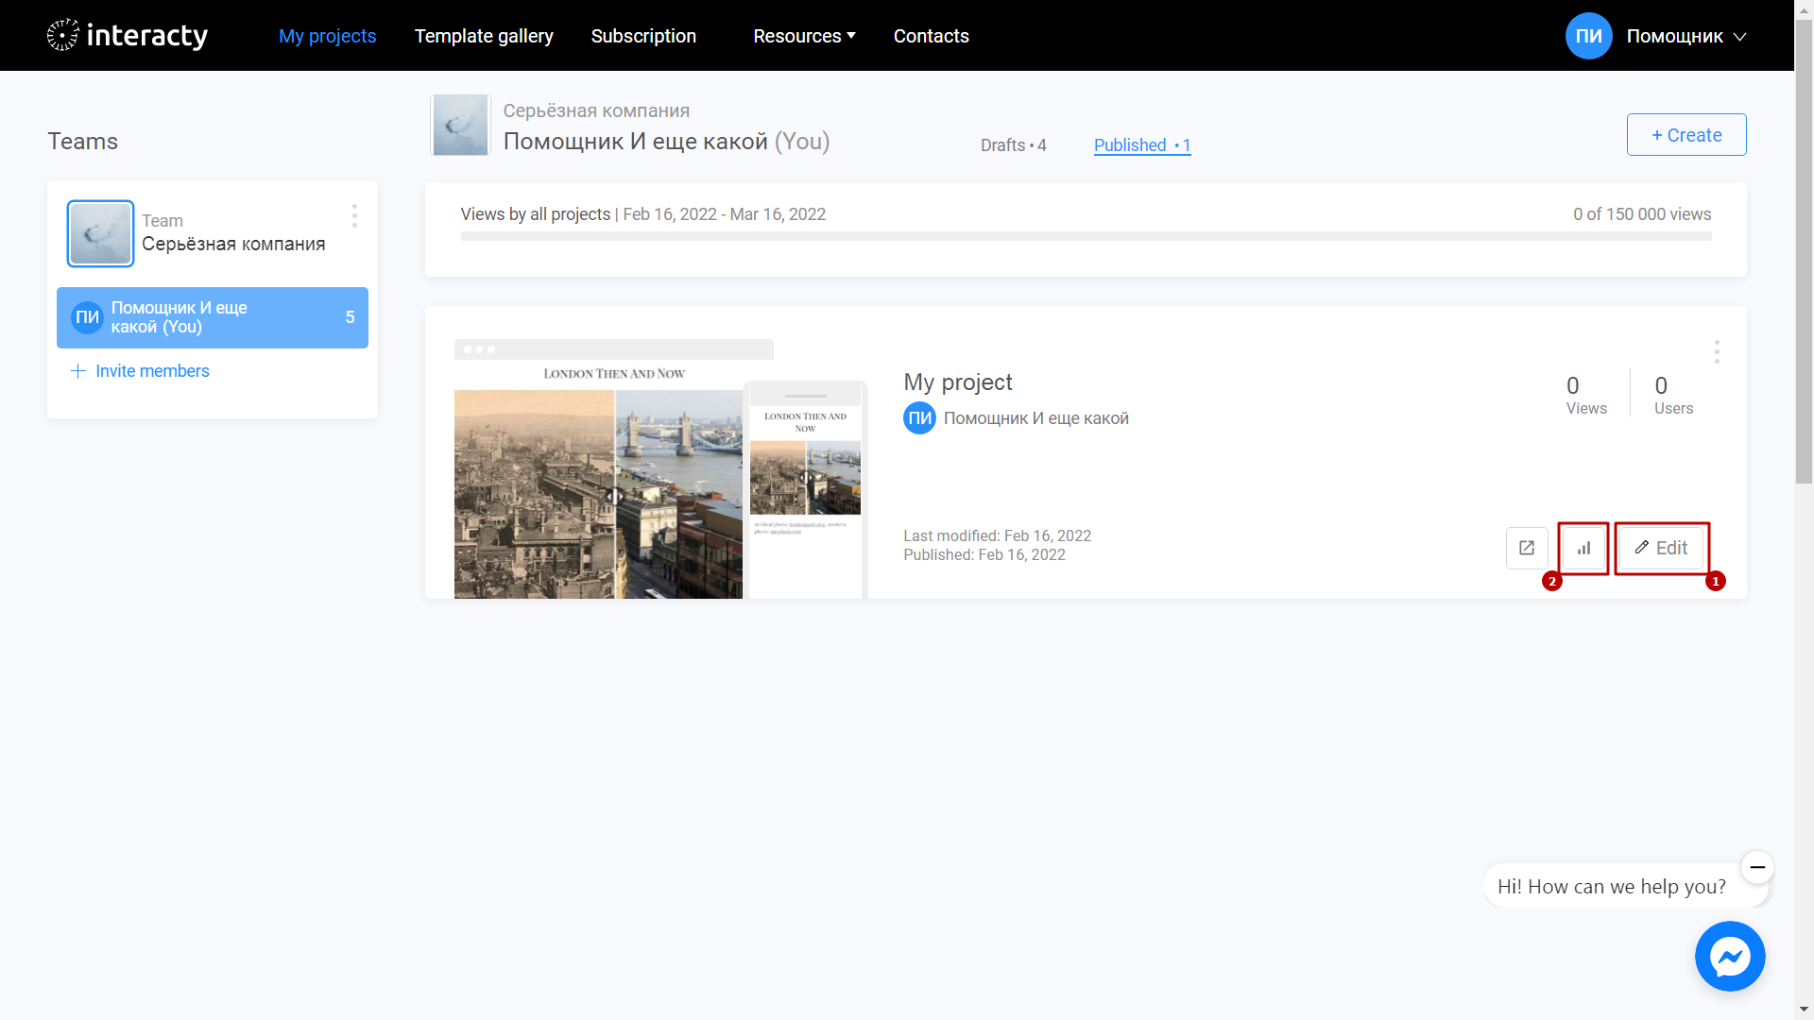Select the Subscription menu item
Viewport: 1814px width, 1020px height.
pyautogui.click(x=642, y=36)
